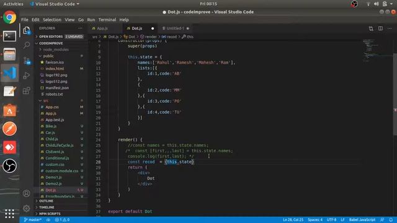Open the Accounts icon in activity bar
The height and width of the screenshot is (223, 397).
(x=26, y=193)
